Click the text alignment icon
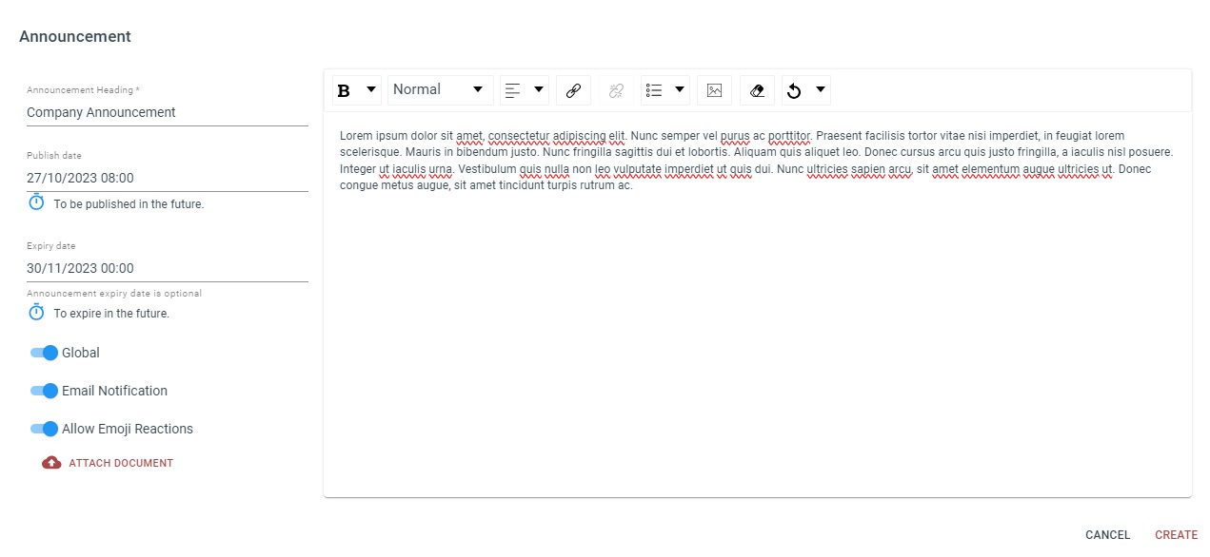The image size is (1210, 557). pos(512,90)
